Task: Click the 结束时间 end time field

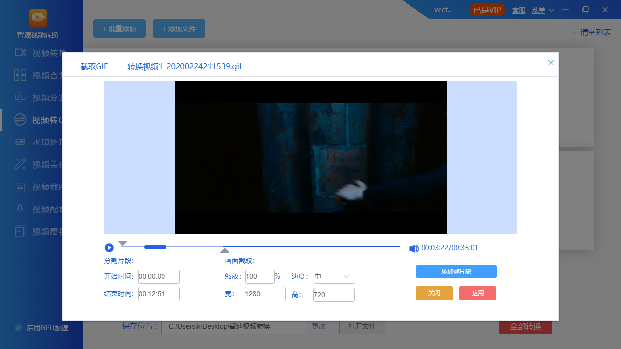Action: point(159,294)
